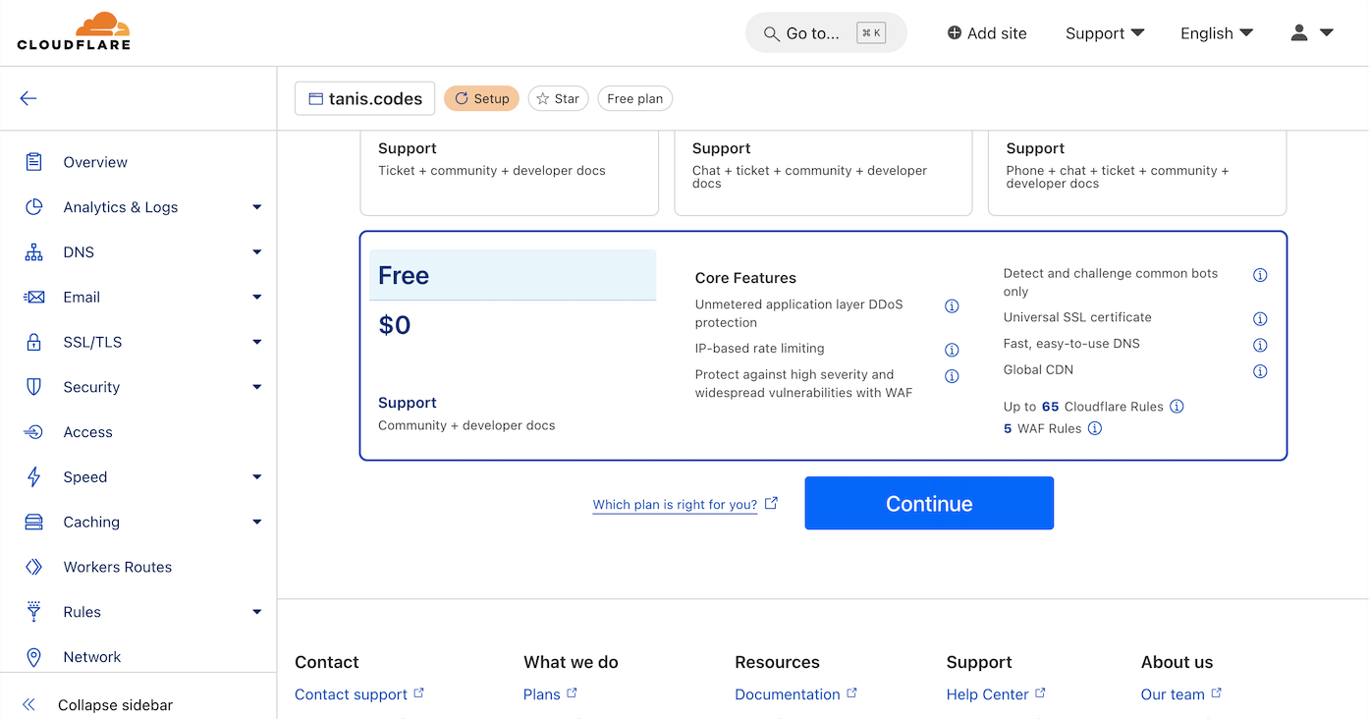Select the DNS icon in the sidebar

(32, 251)
